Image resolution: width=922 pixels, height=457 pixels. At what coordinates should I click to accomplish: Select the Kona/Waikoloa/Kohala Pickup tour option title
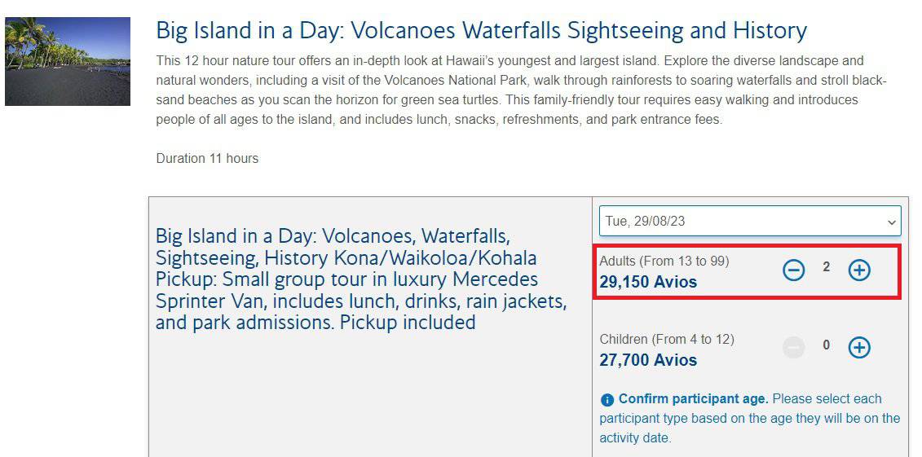click(361, 279)
